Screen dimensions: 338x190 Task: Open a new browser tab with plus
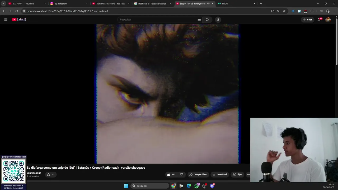(261, 4)
